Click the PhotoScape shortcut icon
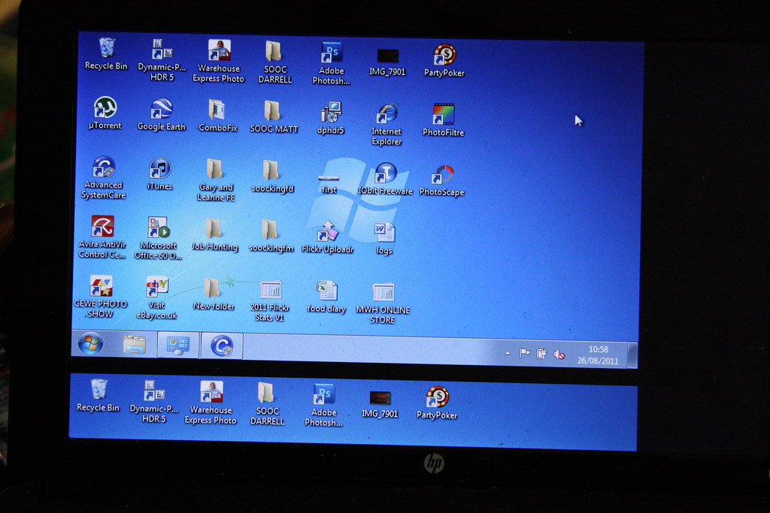This screenshot has width=770, height=513. point(442,175)
